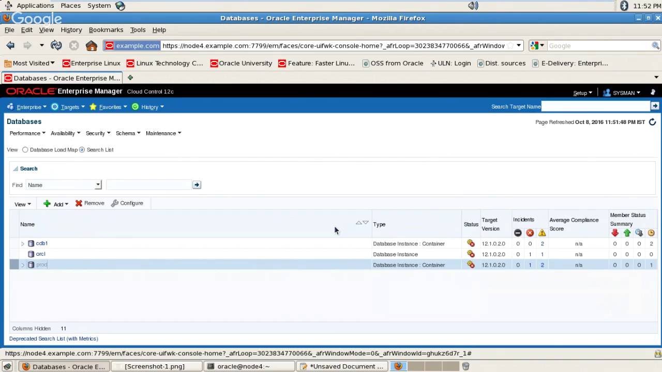Open Firefox Tools menu
The height and width of the screenshot is (372, 662).
pyautogui.click(x=138, y=30)
